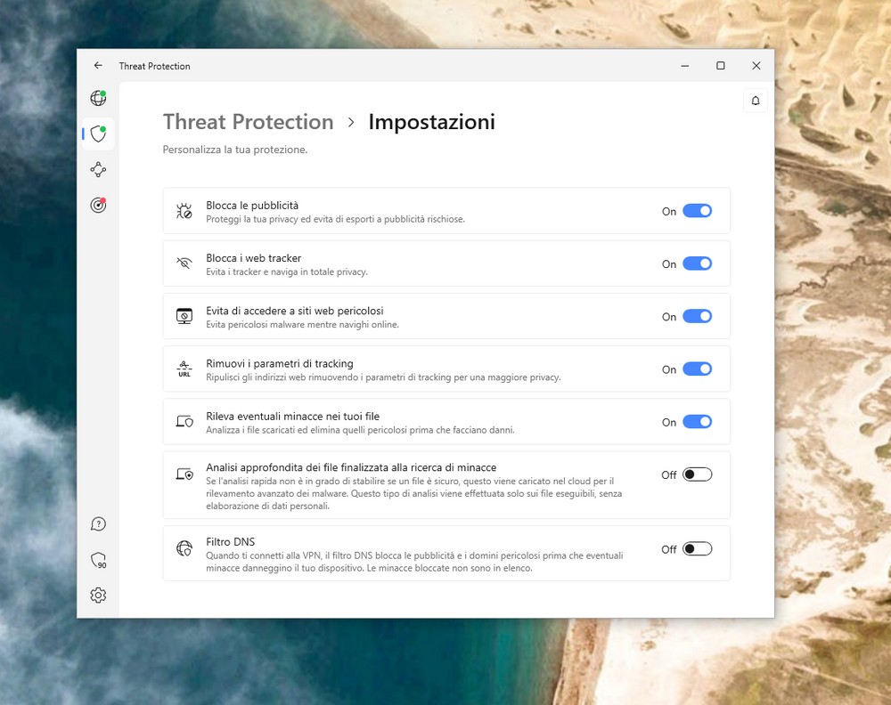The width and height of the screenshot is (891, 705).
Task: Click the breadcrumb chevron separator
Action: tap(351, 123)
